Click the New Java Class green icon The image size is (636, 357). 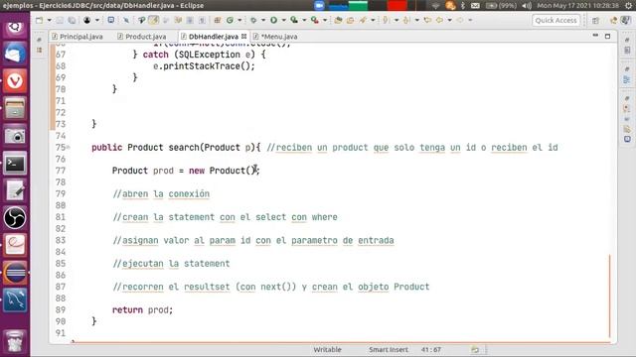[230, 20]
